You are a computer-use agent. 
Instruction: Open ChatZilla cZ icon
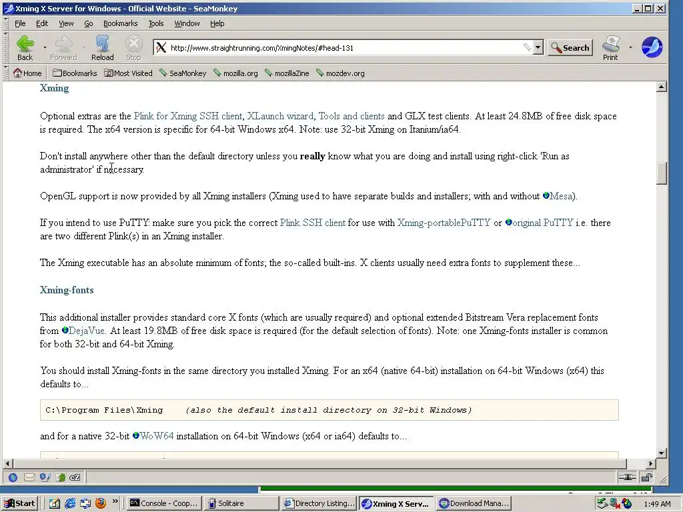point(75,477)
